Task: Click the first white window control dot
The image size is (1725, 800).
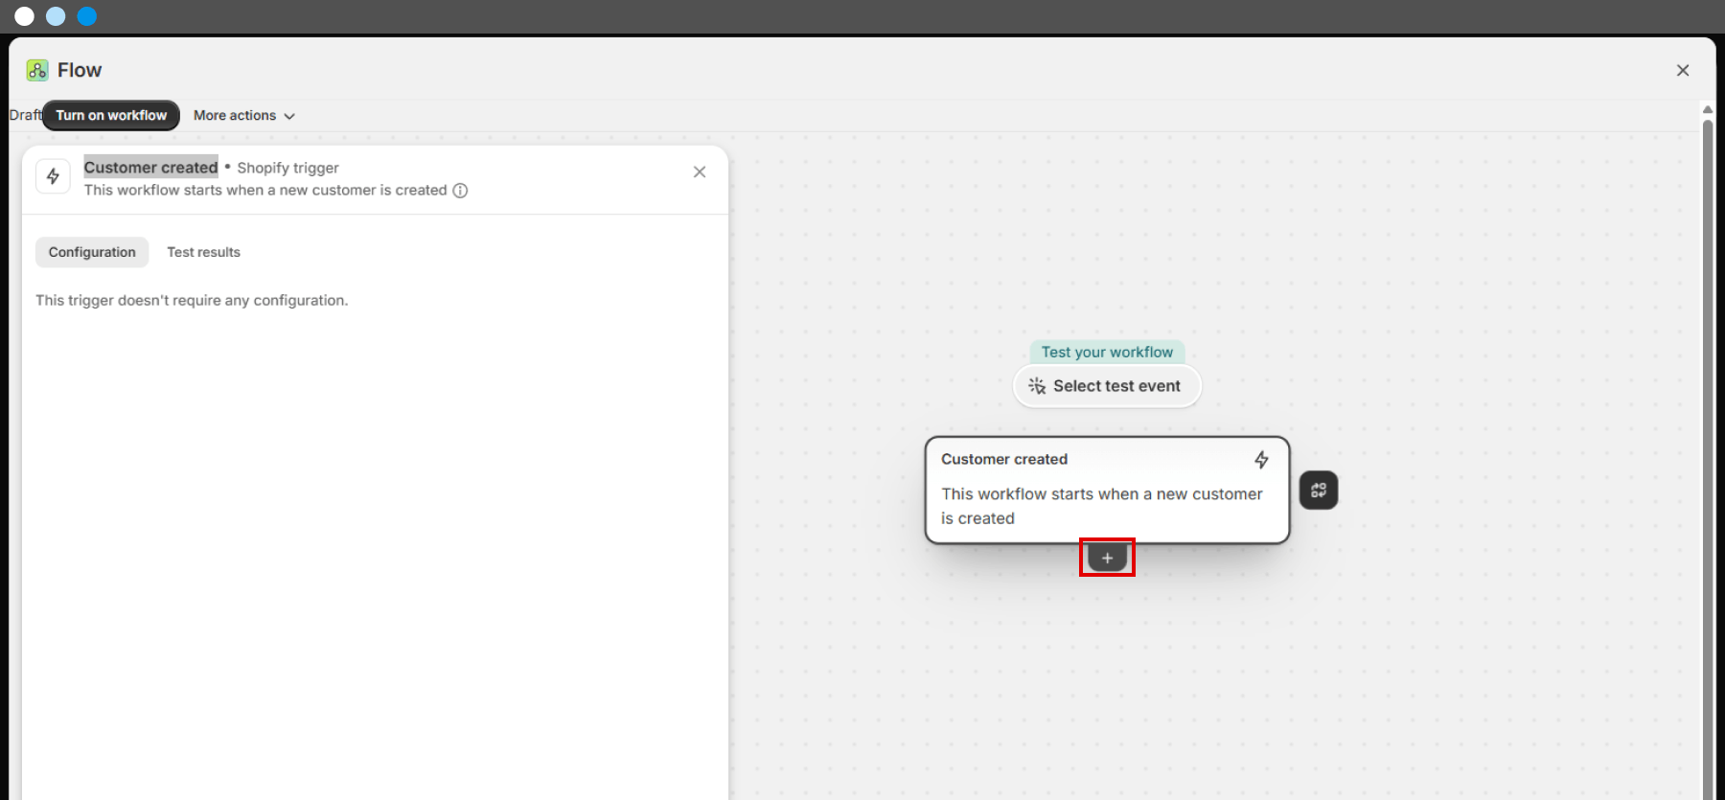Action: pos(25,16)
